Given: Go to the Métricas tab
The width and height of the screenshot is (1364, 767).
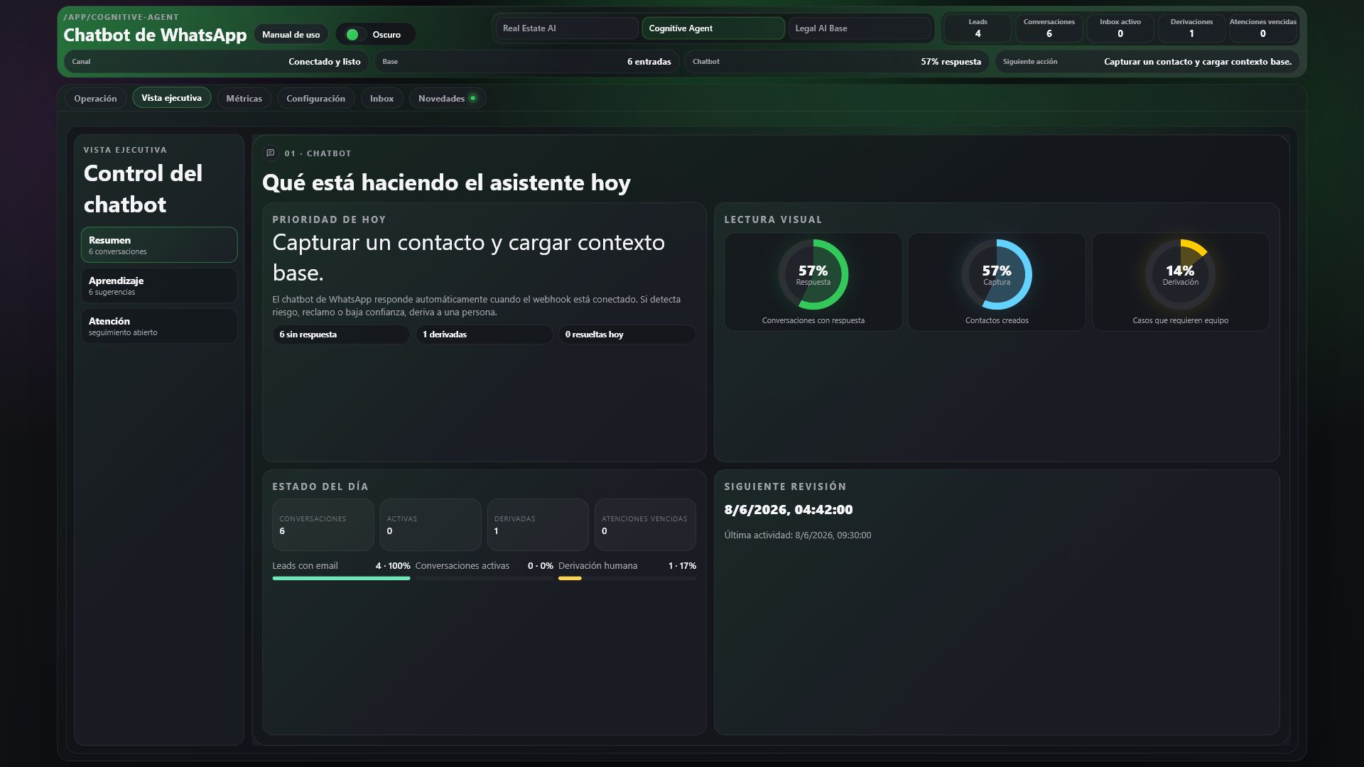Looking at the screenshot, I should 244,98.
